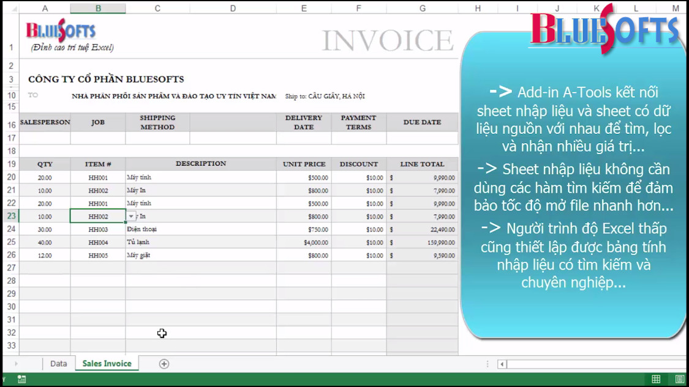Click the 'Tủ lạnh' description cell
Screen dimensions: 689x387
[x=201, y=242]
